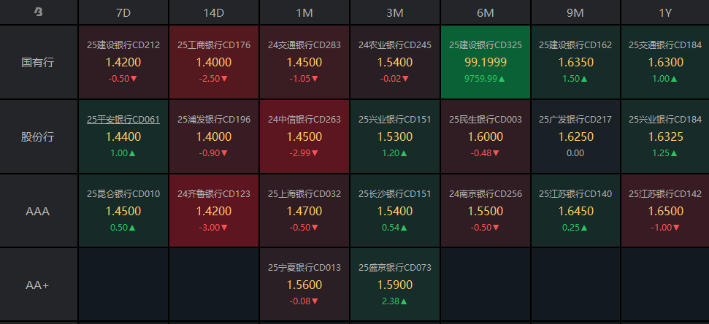The image size is (709, 324).
Task: Open the bright green 25建设银行CD325 cell
Action: tap(485, 62)
